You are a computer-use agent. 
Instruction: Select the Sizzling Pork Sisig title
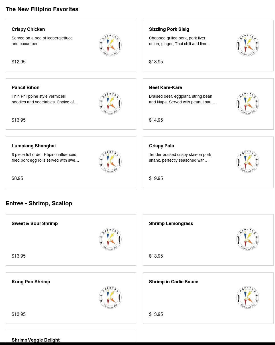pos(169,29)
